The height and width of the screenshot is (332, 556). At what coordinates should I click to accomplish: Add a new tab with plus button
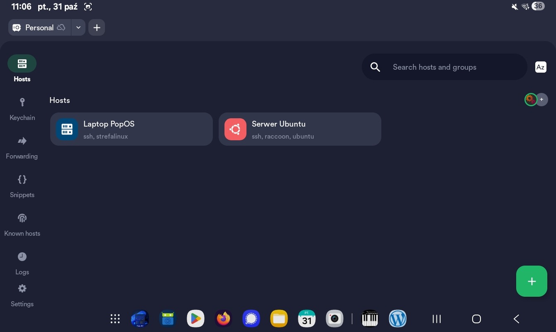tap(97, 28)
